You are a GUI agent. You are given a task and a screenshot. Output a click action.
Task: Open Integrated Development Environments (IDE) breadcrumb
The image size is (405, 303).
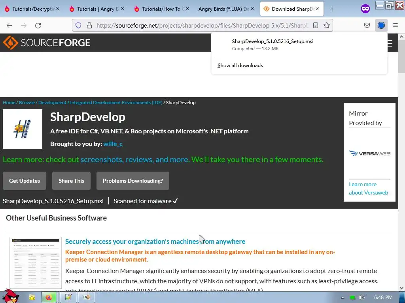[x=116, y=103]
